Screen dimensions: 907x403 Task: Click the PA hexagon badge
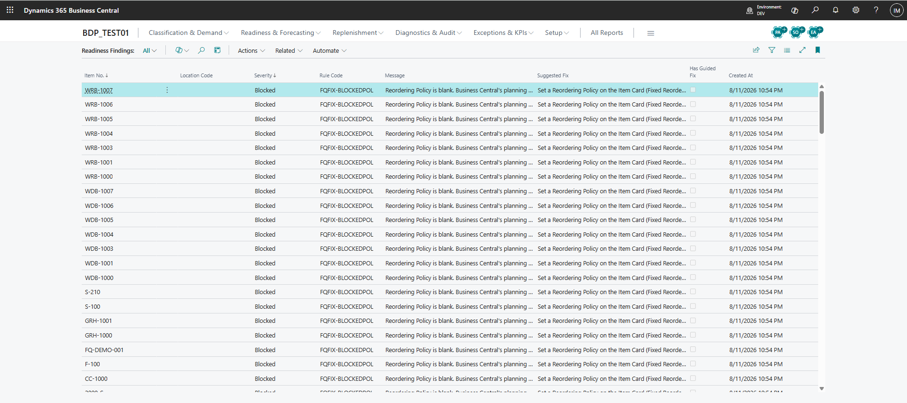click(x=779, y=32)
